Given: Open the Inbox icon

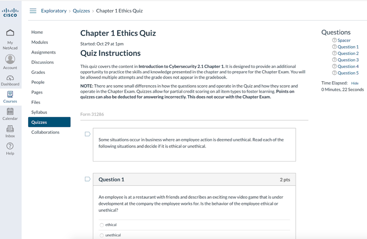Looking at the screenshot, I should (10, 129).
